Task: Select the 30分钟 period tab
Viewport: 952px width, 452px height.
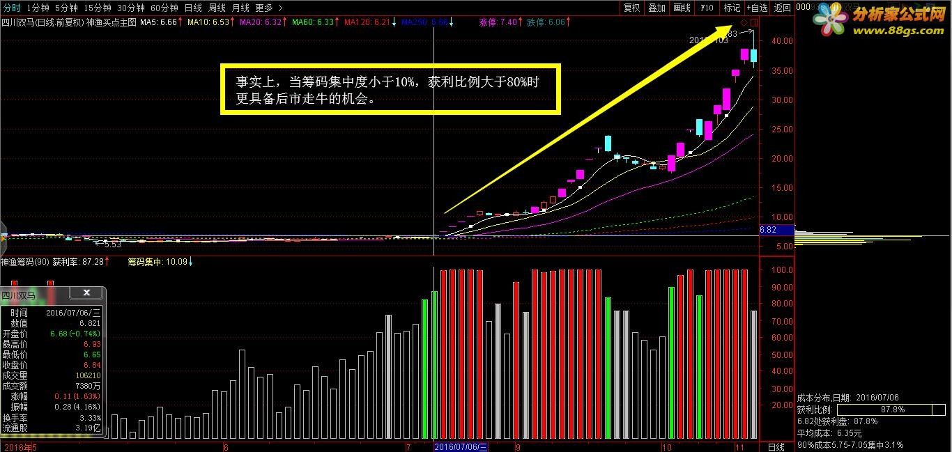Action: pos(131,8)
